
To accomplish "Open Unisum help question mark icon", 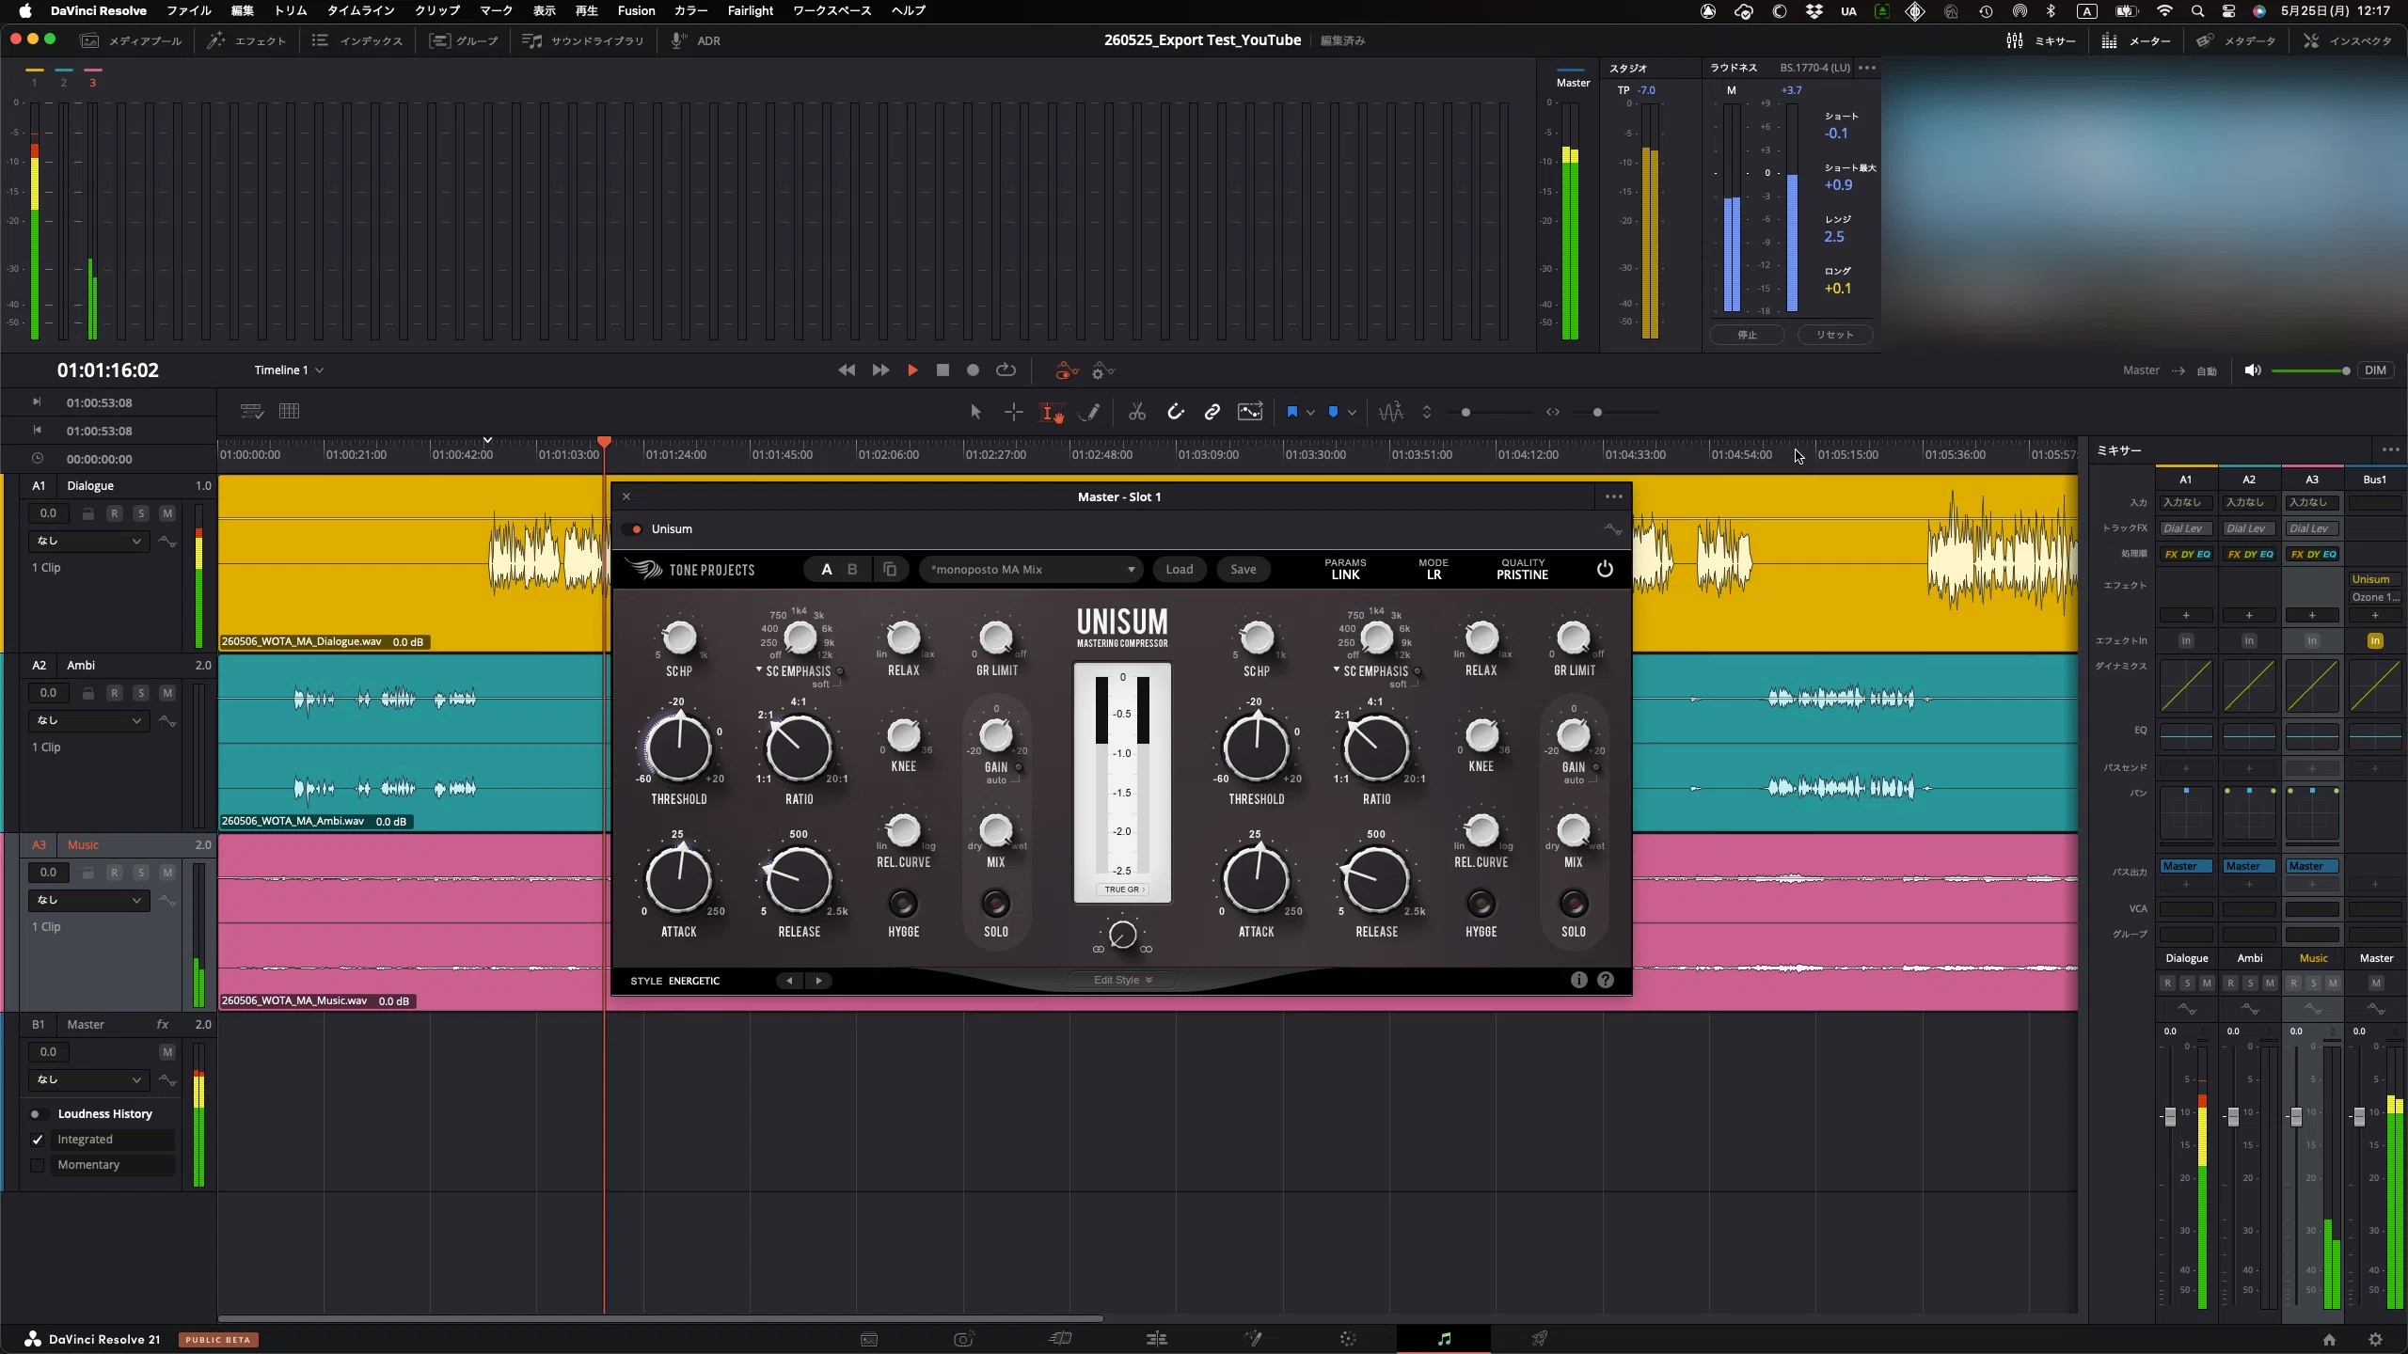I will coord(1606,980).
